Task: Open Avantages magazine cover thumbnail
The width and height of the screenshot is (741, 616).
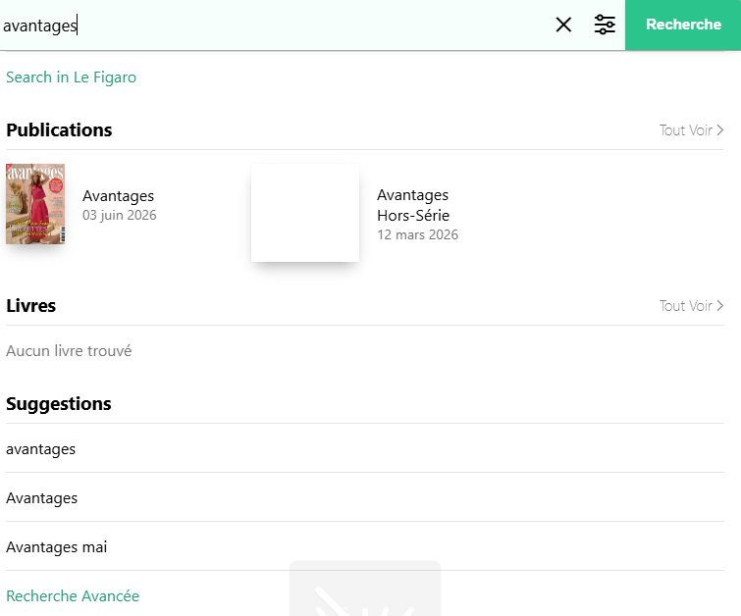Action: (35, 204)
